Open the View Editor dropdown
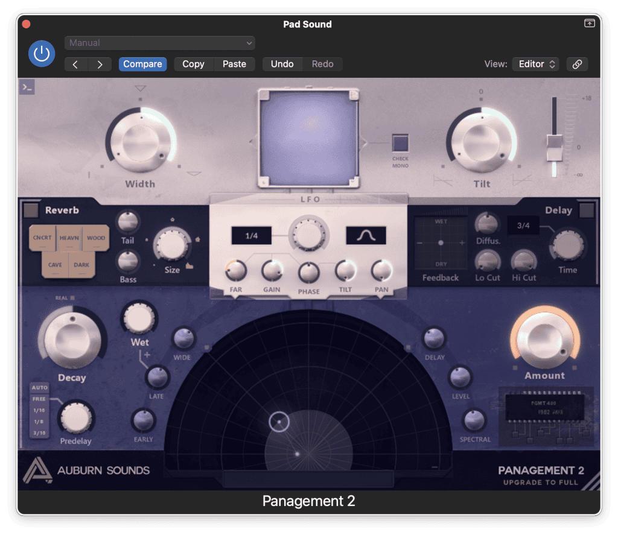 [535, 64]
